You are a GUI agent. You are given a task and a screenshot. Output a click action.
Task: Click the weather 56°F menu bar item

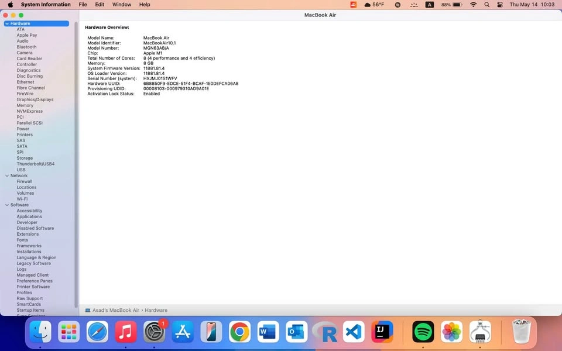[x=374, y=5]
